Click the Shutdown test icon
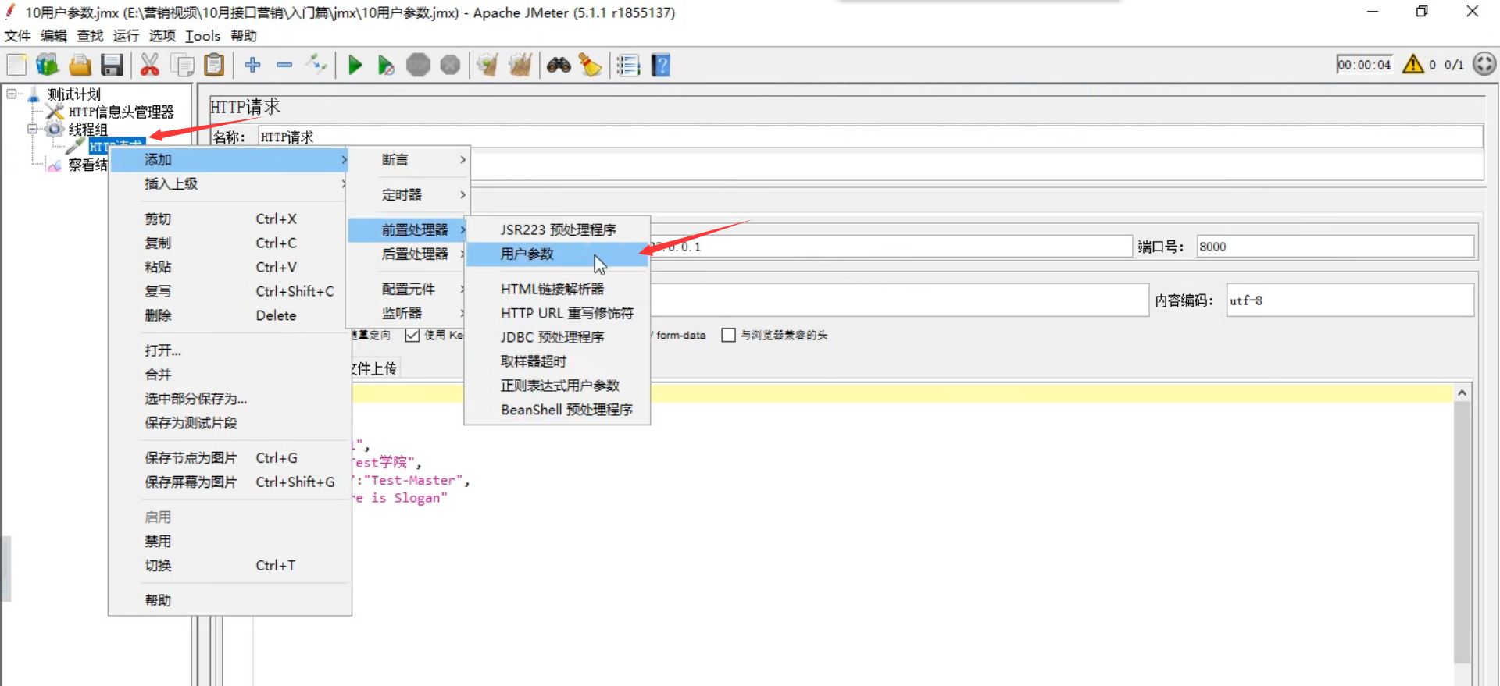This screenshot has height=686, width=1500. coord(450,65)
